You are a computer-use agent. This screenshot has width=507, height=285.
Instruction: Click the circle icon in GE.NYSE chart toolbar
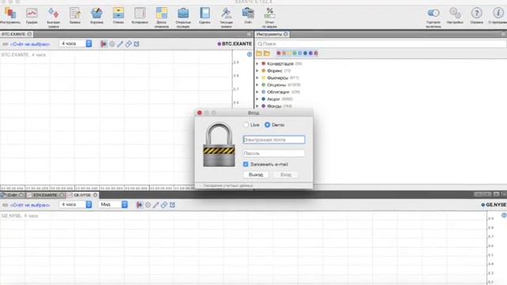click(x=148, y=205)
